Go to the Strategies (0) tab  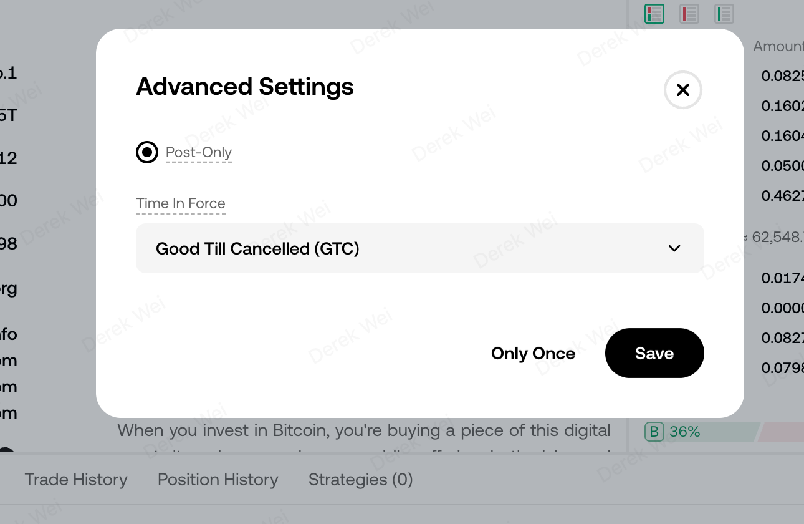[x=361, y=480]
